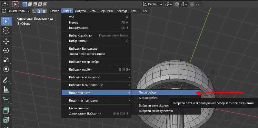The image size is (258, 128).
Task: Open the Грань menu
Action: pos(135,11)
